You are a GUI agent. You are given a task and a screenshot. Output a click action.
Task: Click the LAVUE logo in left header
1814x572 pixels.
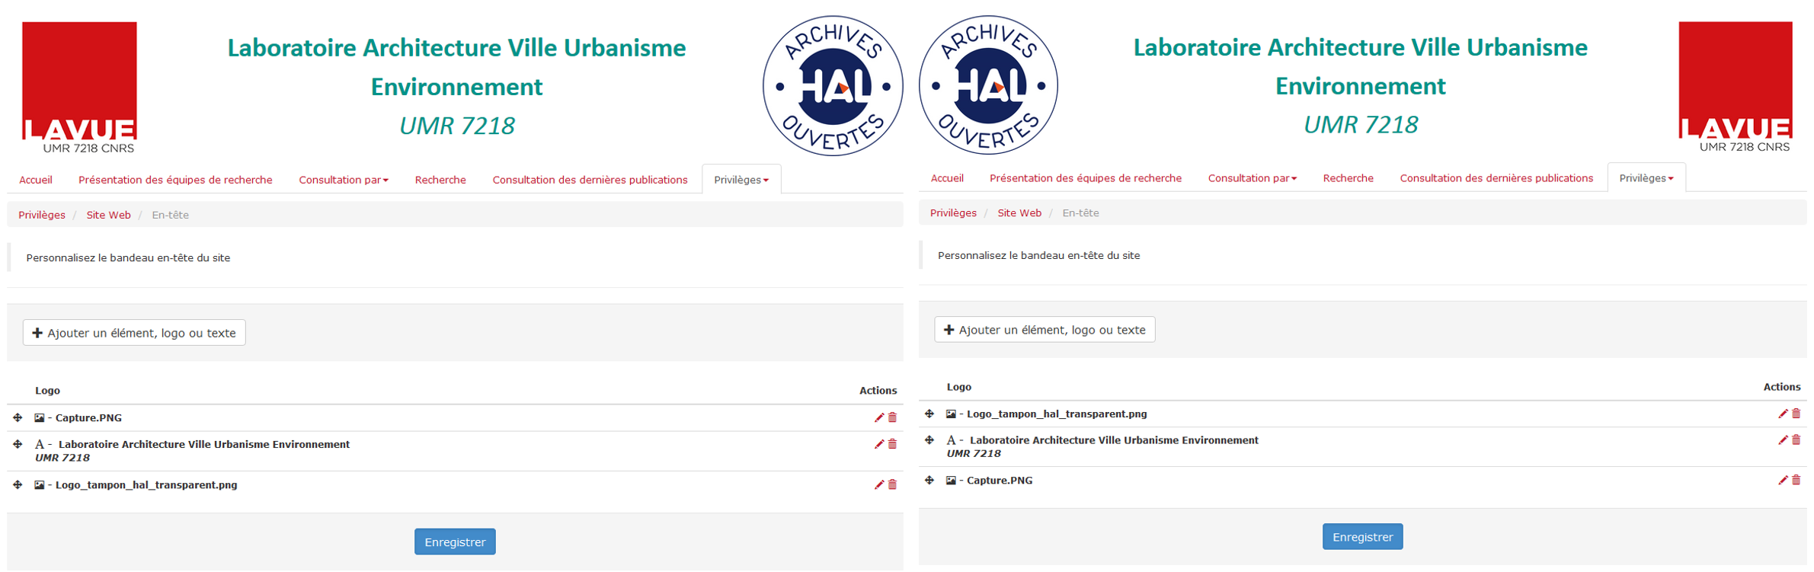(79, 88)
